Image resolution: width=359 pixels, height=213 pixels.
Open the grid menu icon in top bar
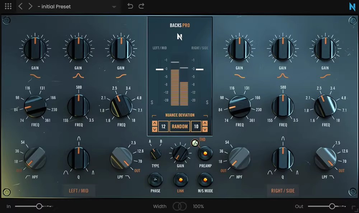click(8, 6)
